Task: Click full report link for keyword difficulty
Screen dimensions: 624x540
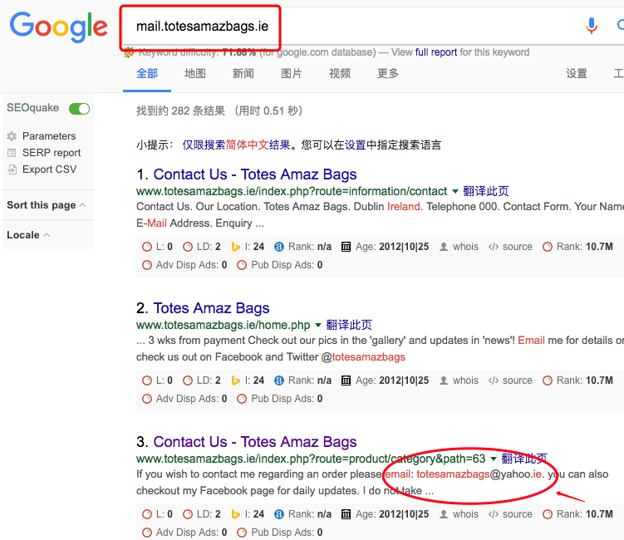Action: [x=436, y=52]
